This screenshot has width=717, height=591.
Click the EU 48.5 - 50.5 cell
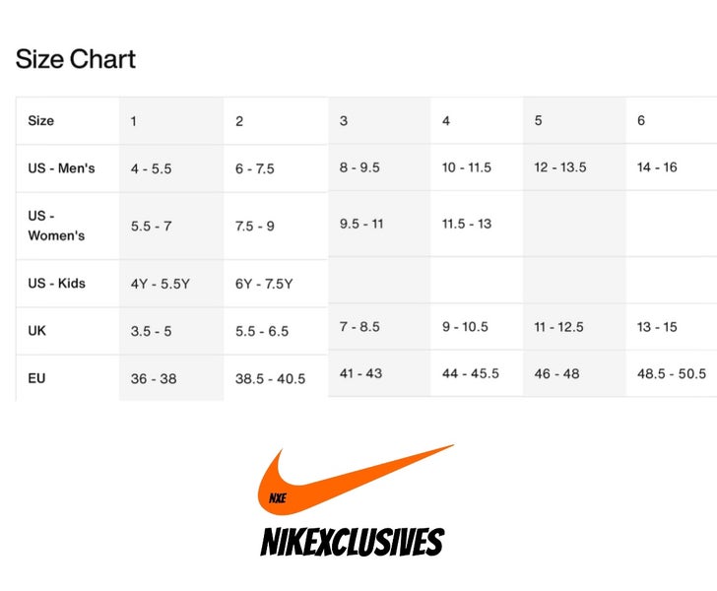point(672,373)
